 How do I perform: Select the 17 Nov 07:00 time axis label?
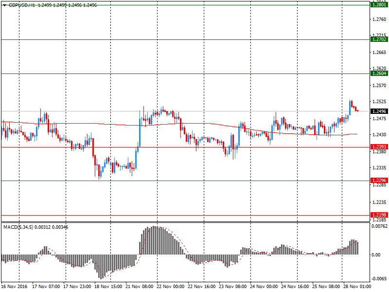pyautogui.click(x=46, y=286)
